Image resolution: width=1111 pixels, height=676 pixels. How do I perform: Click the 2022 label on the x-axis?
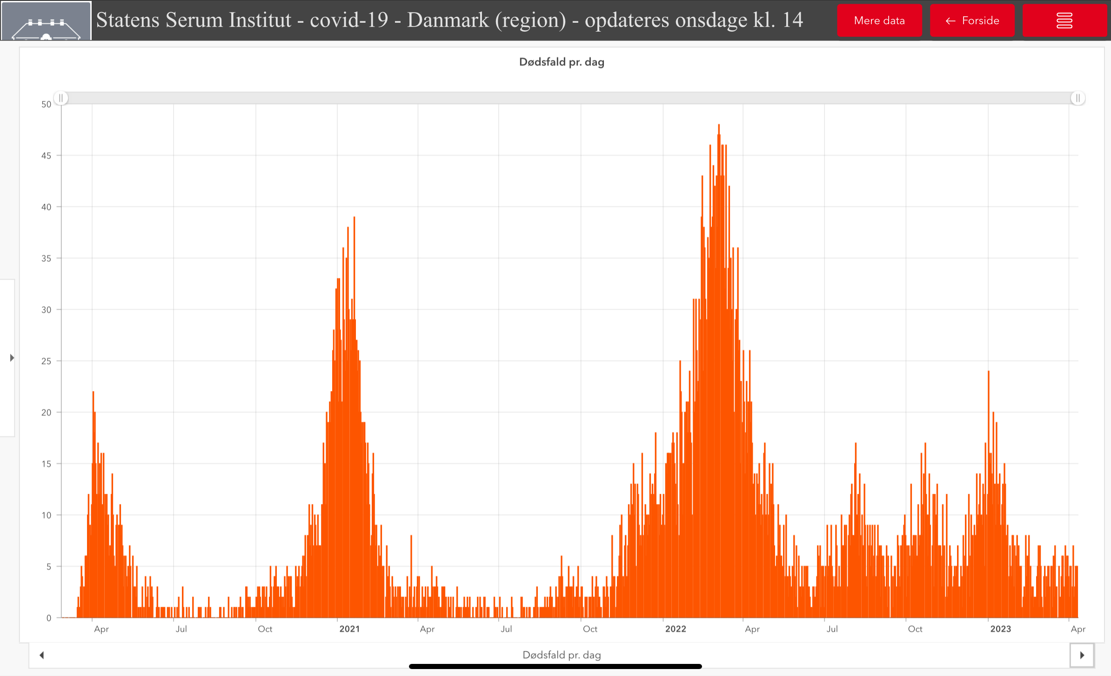(676, 629)
